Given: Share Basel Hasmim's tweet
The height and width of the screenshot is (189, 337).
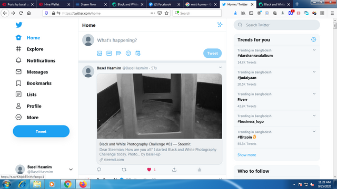Looking at the screenshot, I should [x=174, y=170].
